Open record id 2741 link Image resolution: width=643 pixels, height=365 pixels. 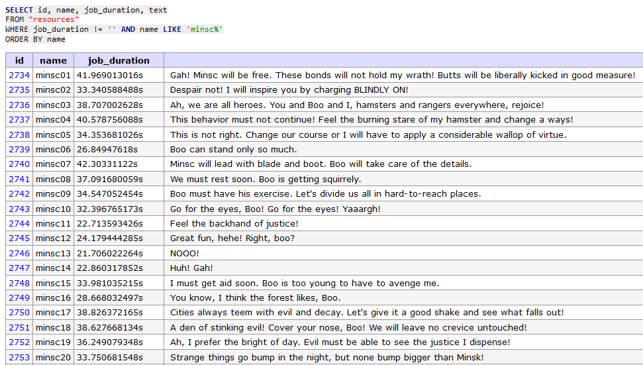(x=19, y=180)
